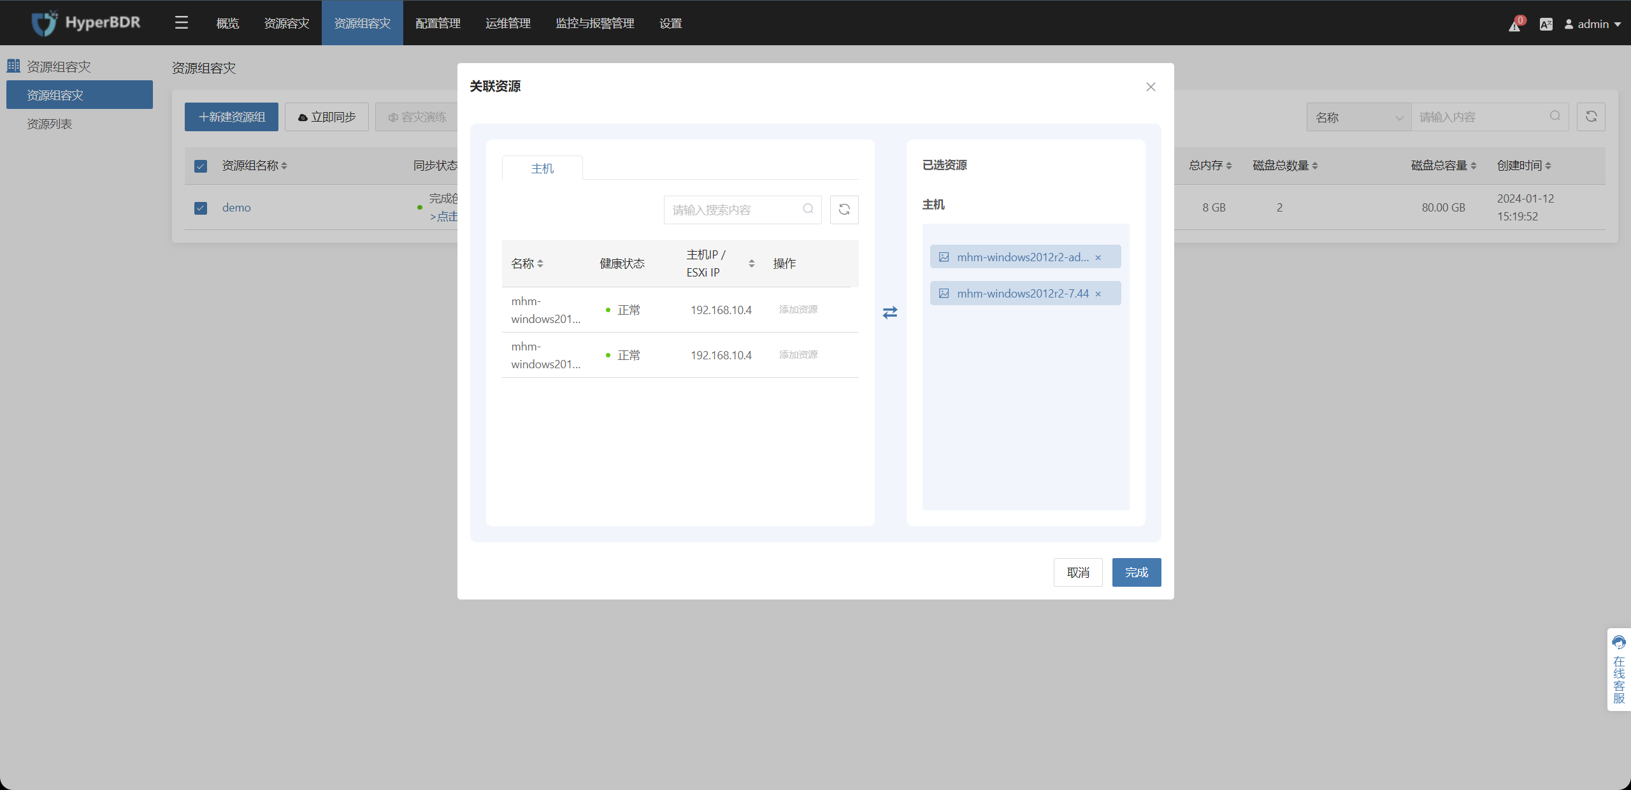The height and width of the screenshot is (790, 1631).
Task: Click the 8 GB memory cell
Action: (x=1214, y=208)
